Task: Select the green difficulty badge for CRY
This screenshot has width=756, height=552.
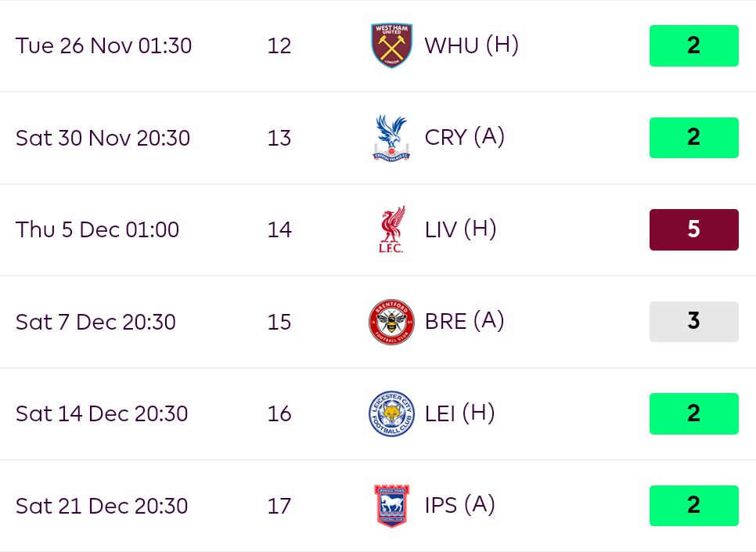Action: point(694,138)
